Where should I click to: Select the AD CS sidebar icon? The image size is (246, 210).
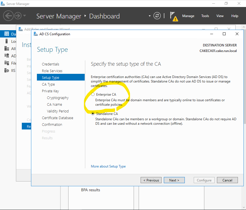[x=7, y=56]
